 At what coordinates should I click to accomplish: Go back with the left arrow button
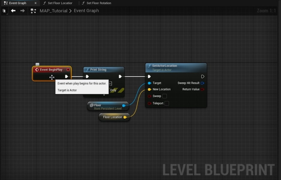(x=13, y=11)
